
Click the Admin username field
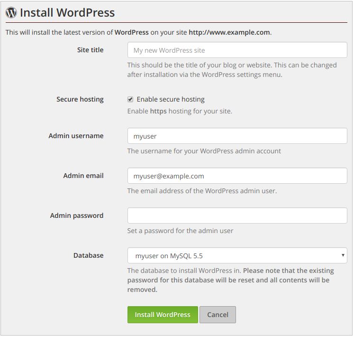pyautogui.click(x=237, y=136)
